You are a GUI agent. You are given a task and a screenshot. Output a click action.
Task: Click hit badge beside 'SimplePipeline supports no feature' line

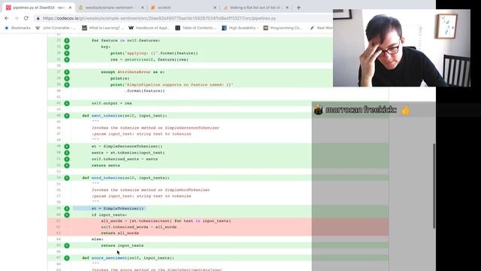pos(67,84)
